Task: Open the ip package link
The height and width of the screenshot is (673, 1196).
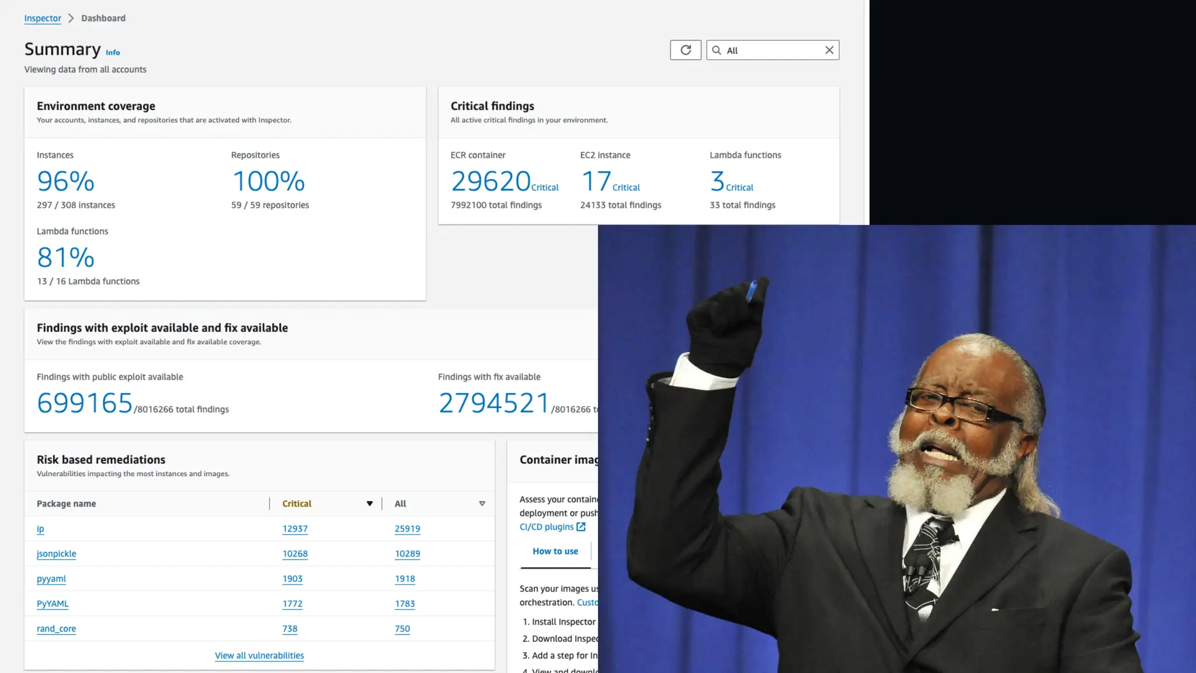Action: [40, 529]
